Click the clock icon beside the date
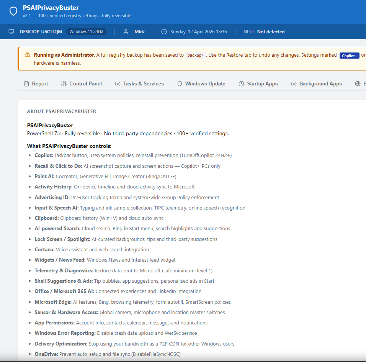Viewport: 366px width, 362px height. point(164,32)
